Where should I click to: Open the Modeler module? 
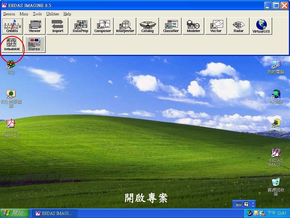click(193, 26)
